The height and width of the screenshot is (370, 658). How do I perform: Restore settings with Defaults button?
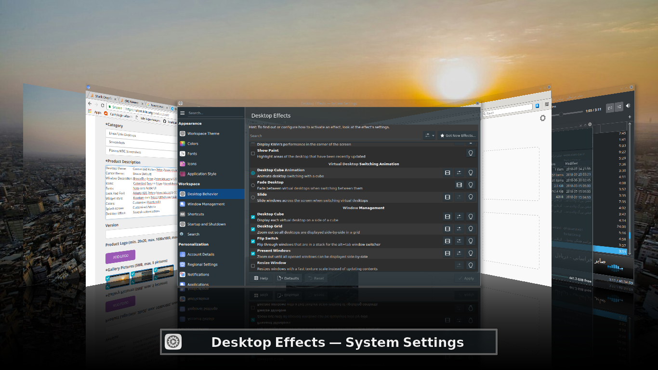click(x=288, y=278)
